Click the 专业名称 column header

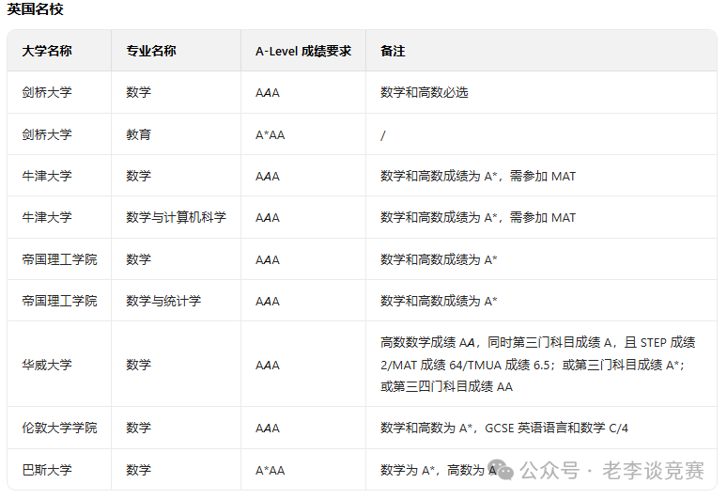pos(151,51)
